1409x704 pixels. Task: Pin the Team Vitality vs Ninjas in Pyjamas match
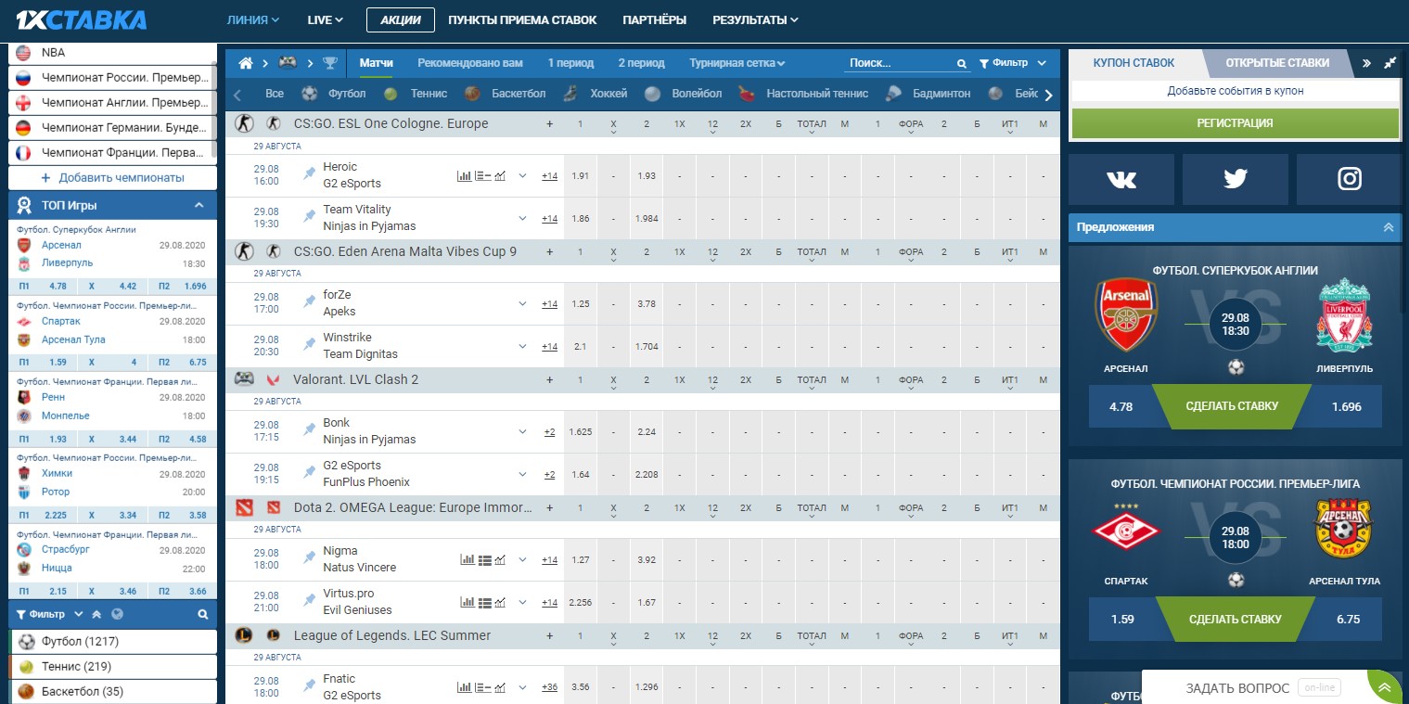309,218
